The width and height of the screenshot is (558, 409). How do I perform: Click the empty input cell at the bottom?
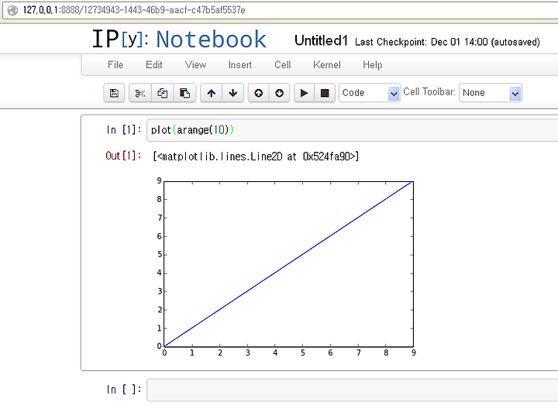pyautogui.click(x=353, y=390)
